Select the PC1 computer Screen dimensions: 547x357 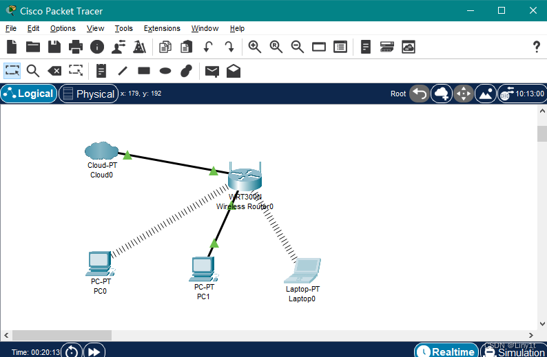pos(204,269)
